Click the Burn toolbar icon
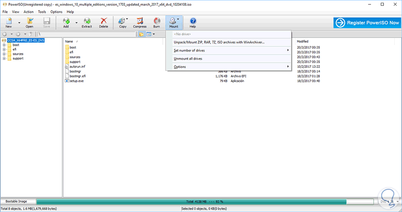This screenshot has height=212, width=402. pos(157,23)
